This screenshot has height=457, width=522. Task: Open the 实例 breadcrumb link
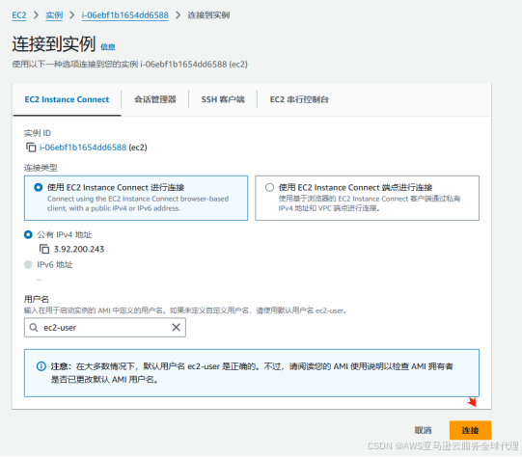click(x=54, y=15)
